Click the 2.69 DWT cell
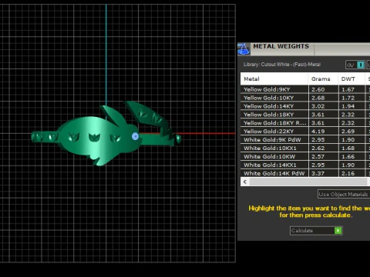Viewport: 370px width, 277px height. [x=351, y=132]
